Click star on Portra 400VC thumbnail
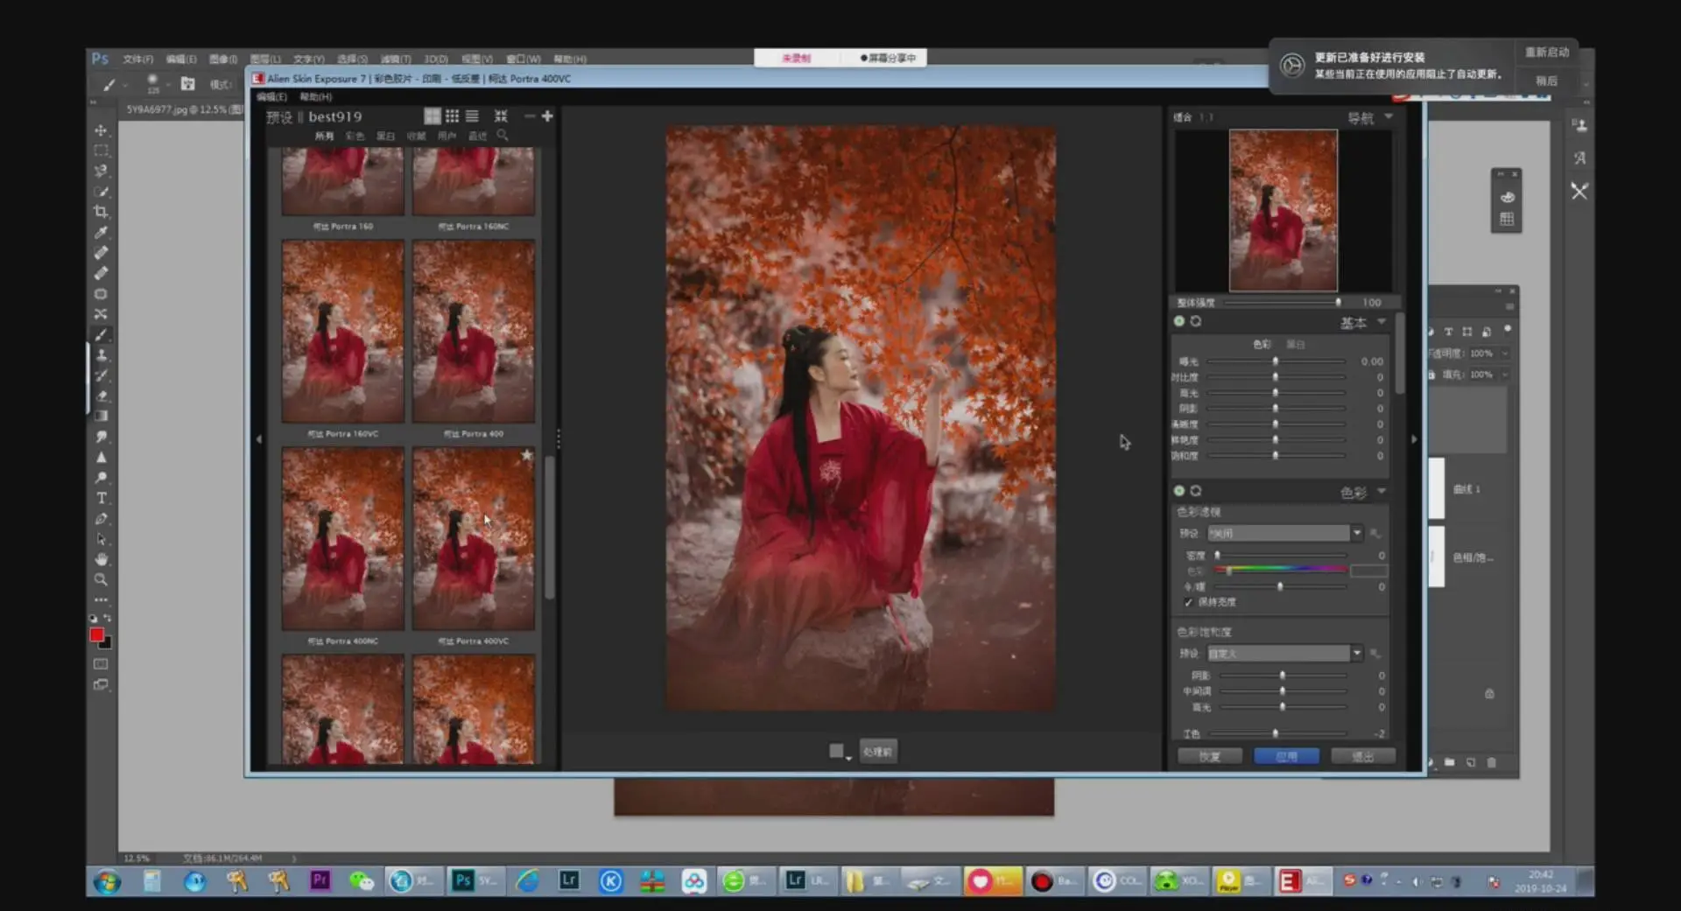Screen dimensions: 1681x911 click(x=526, y=455)
